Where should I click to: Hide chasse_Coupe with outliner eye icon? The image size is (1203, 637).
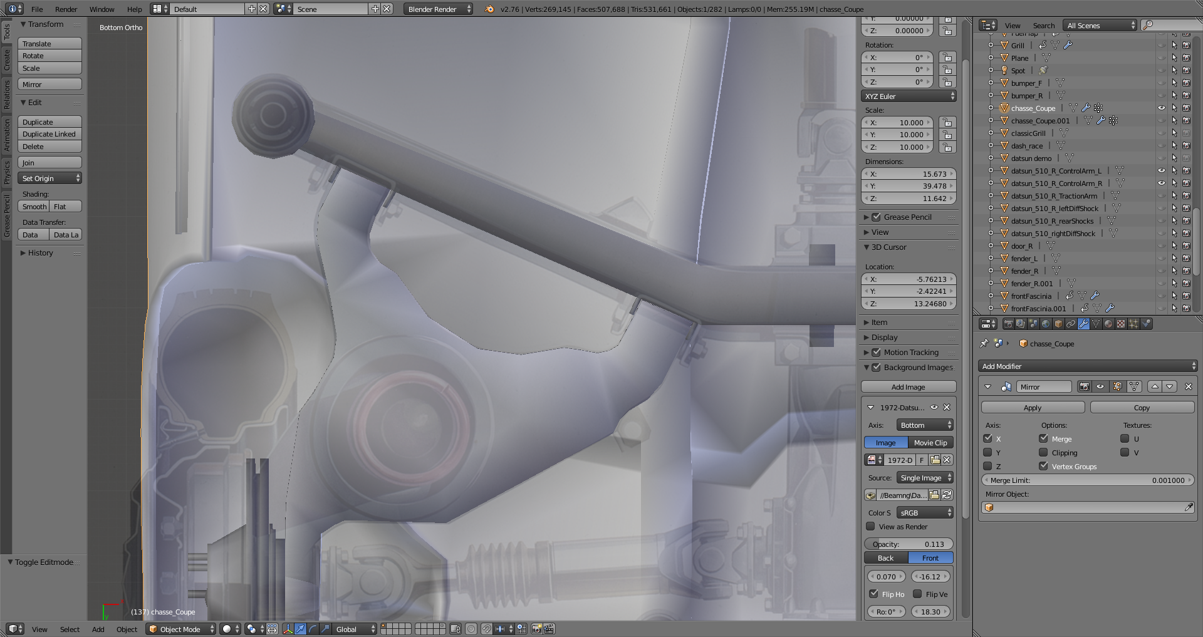1161,108
